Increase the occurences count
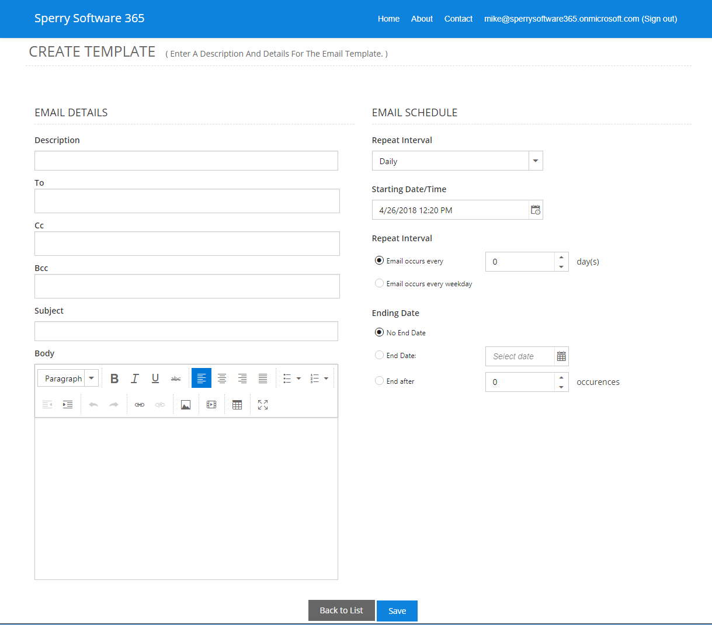Image resolution: width=712 pixels, height=625 pixels. [561, 377]
